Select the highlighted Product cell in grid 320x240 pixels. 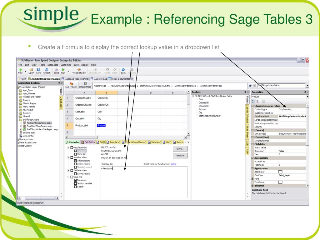101,126
